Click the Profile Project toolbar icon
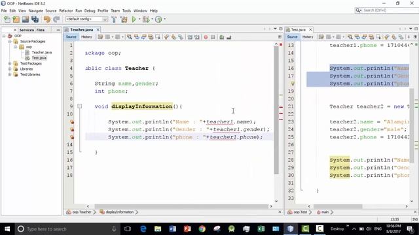 click(158, 19)
